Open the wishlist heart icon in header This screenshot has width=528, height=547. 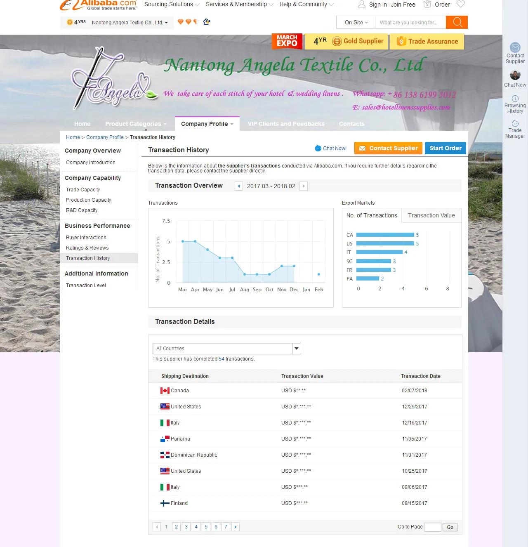coord(461,4)
